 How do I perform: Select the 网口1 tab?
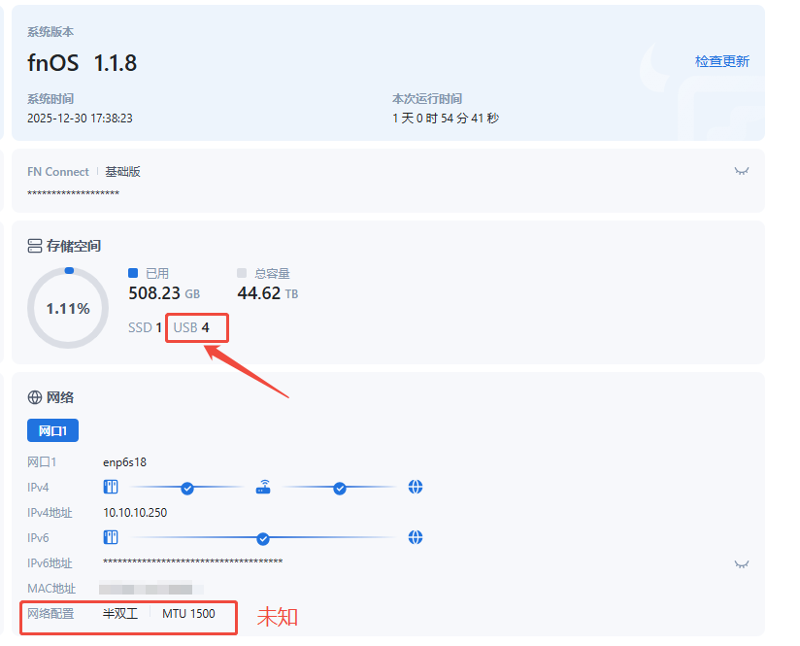point(52,430)
